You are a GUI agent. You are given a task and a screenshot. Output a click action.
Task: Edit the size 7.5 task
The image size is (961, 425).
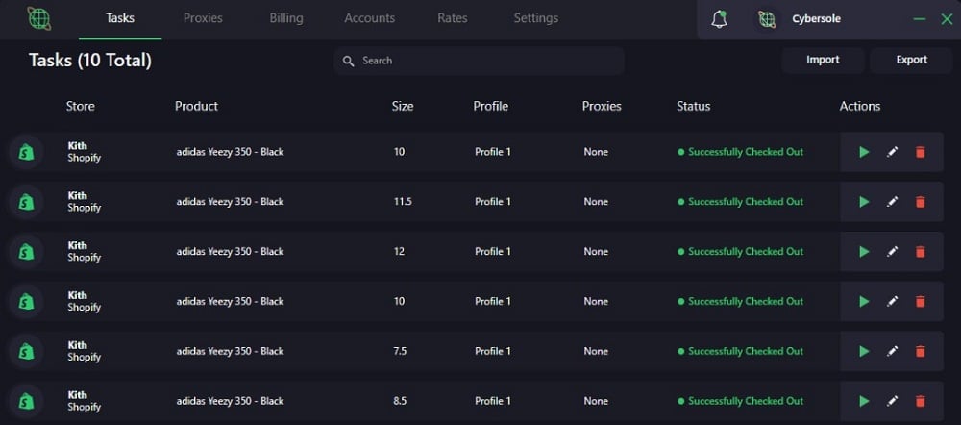pyautogui.click(x=893, y=351)
